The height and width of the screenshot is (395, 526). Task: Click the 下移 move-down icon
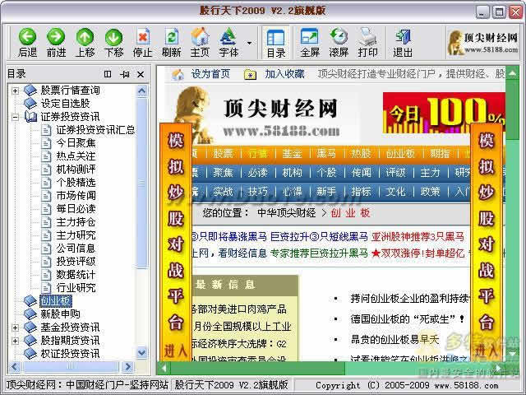click(113, 36)
